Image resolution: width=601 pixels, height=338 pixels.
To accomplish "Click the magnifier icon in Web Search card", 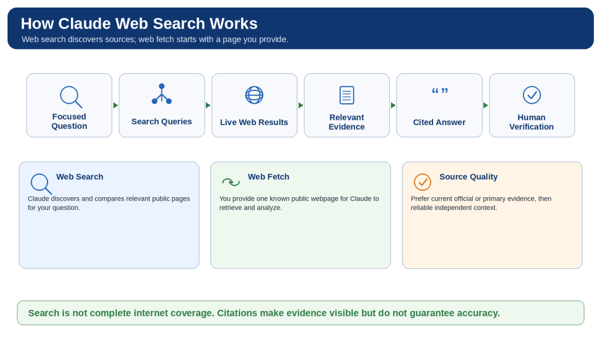I will pyautogui.click(x=41, y=184).
